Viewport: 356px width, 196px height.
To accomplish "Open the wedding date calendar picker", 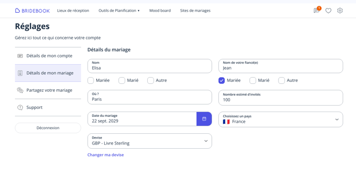I will (204, 118).
